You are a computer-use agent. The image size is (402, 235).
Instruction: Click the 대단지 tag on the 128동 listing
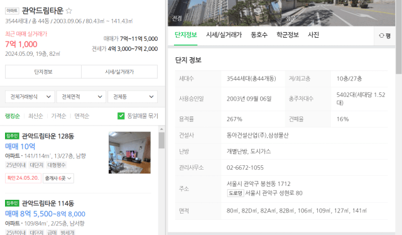pos(36,165)
